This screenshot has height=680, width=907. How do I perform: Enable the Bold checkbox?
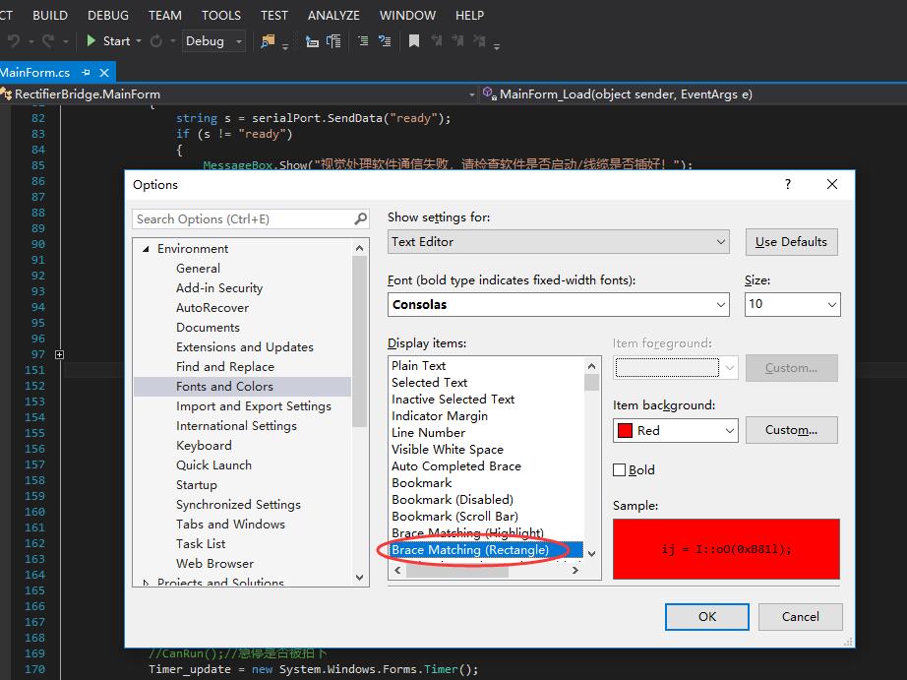click(619, 470)
